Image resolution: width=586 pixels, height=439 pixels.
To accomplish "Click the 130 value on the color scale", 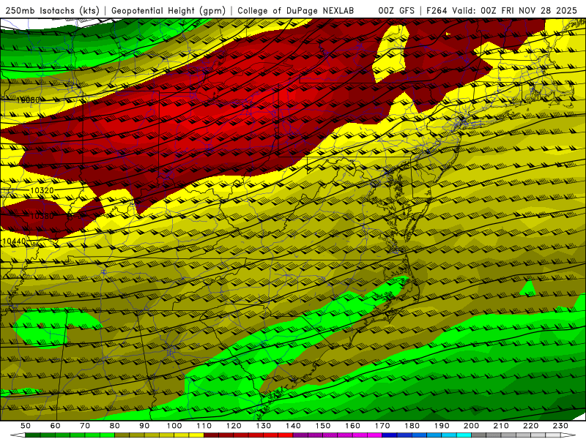I will (264, 426).
